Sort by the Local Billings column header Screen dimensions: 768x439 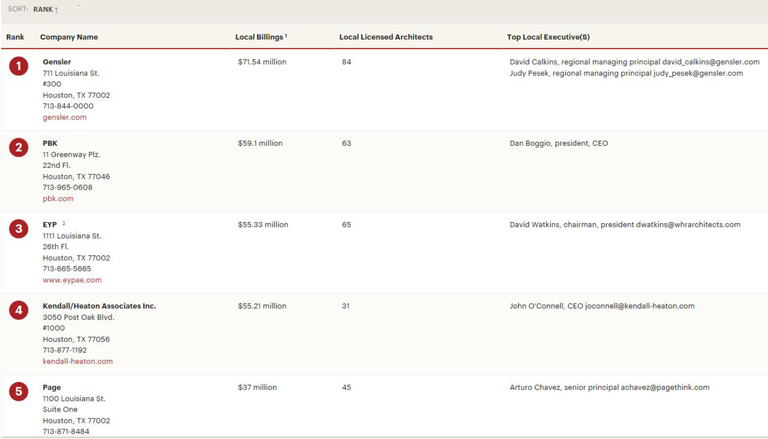(x=261, y=37)
